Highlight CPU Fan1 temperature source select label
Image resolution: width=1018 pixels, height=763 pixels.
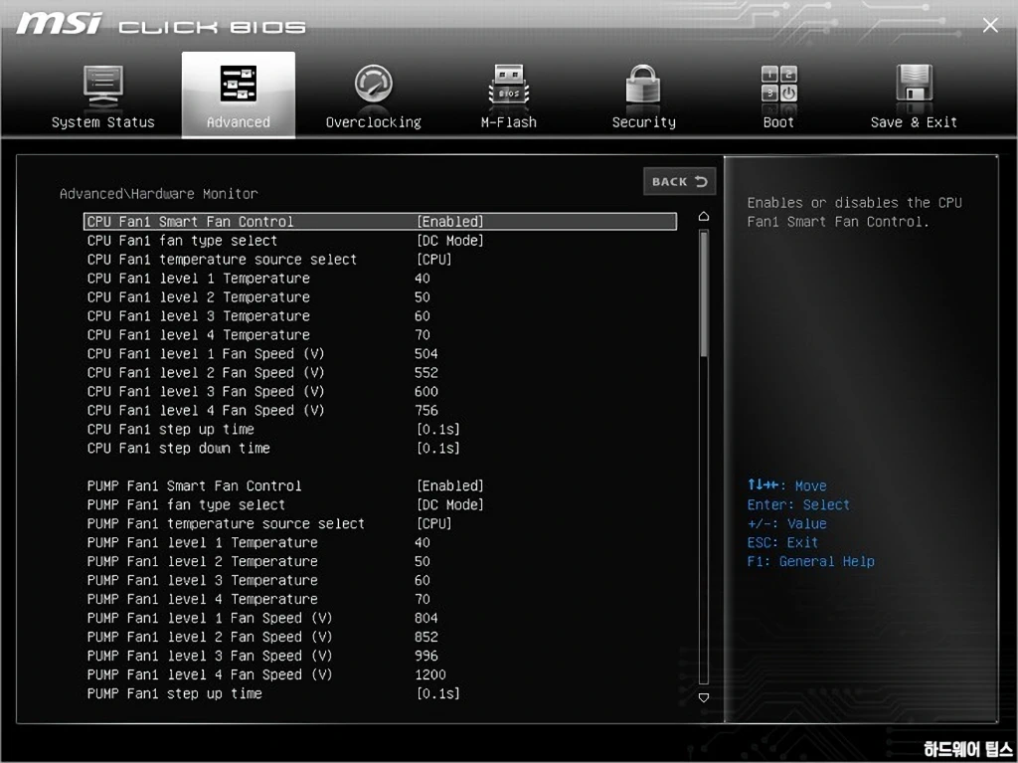point(222,260)
